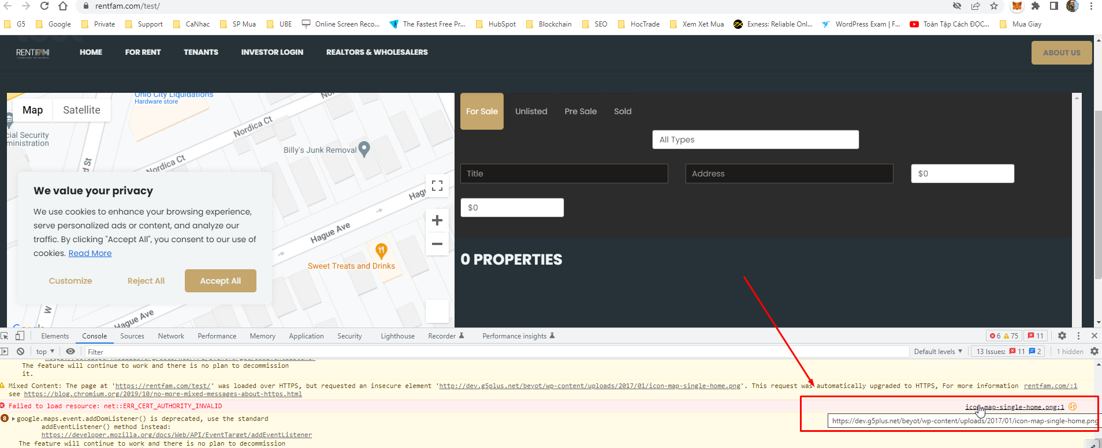Select the Pre Sale tab
The height and width of the screenshot is (448, 1102).
[581, 111]
